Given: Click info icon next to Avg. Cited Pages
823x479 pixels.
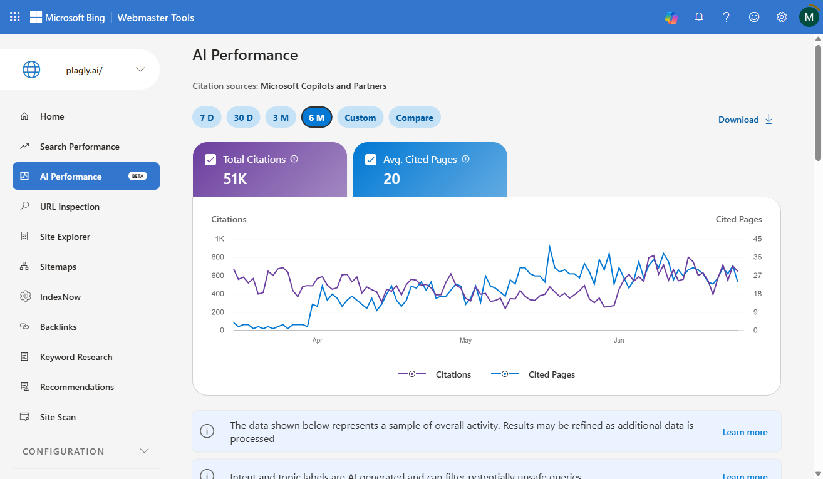Looking at the screenshot, I should point(465,159).
